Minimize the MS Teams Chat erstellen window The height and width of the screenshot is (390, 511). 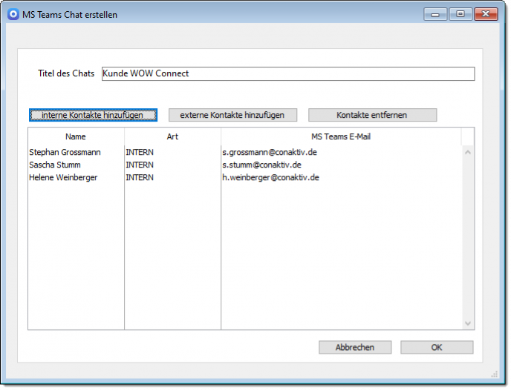click(435, 14)
